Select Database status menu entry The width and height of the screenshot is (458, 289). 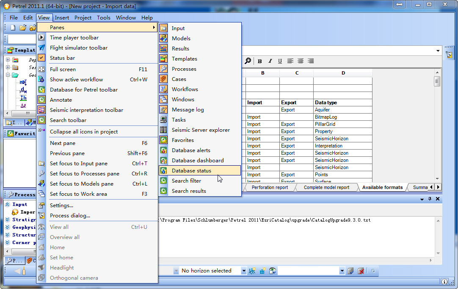pyautogui.click(x=200, y=170)
